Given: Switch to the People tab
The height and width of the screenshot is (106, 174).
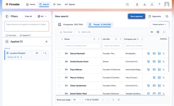Looking at the screenshot, I should tap(100, 24).
